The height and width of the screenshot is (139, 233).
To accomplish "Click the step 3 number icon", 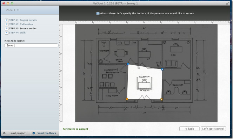I will point(7,28).
